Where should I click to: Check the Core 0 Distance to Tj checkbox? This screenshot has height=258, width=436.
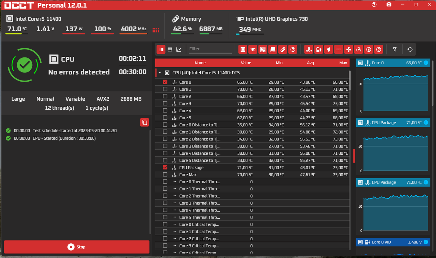point(165,125)
